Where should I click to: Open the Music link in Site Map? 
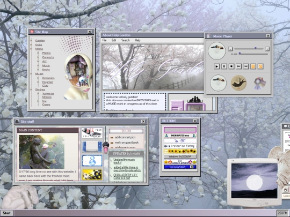[x=46, y=65]
